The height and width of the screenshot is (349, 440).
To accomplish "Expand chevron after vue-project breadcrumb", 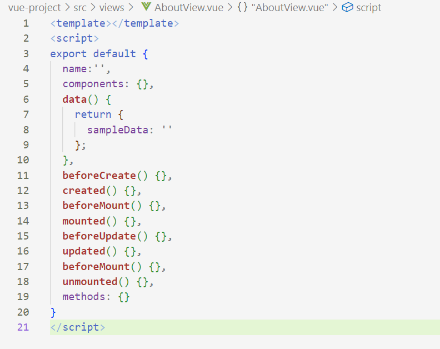I will point(67,8).
